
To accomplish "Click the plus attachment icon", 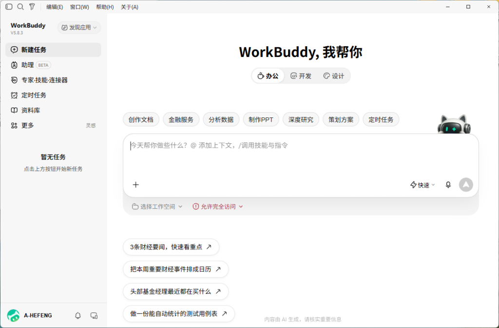I will pyautogui.click(x=135, y=185).
